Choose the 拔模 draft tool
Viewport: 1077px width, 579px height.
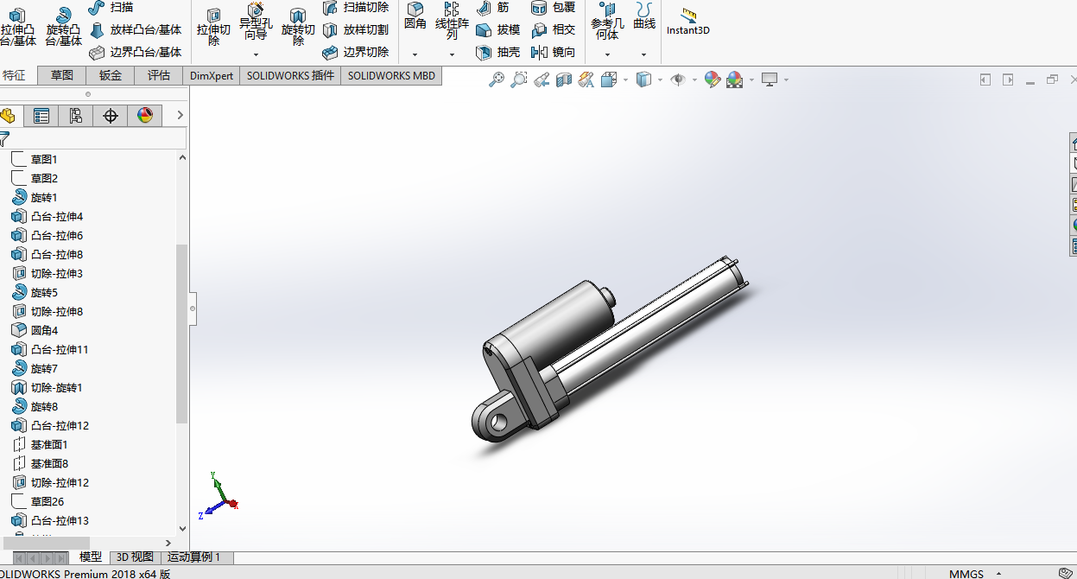point(498,29)
